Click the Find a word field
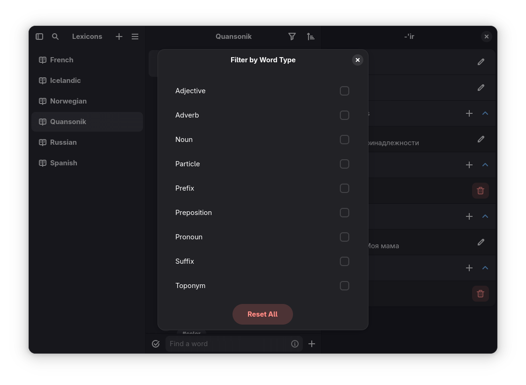 click(x=228, y=344)
